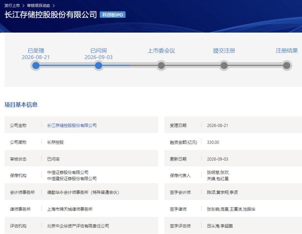The width and height of the screenshot is (302, 234).
Task: Click the 330.00 financing amount value
Action: point(213,142)
